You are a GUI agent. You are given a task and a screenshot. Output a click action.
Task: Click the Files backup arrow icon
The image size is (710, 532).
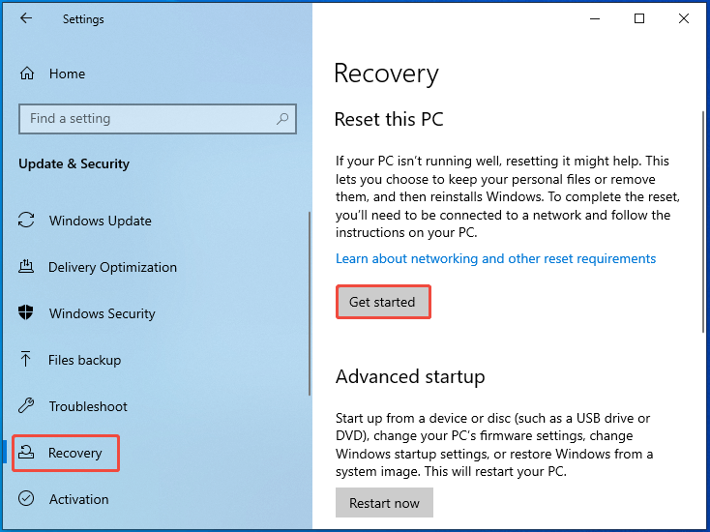pyautogui.click(x=26, y=359)
